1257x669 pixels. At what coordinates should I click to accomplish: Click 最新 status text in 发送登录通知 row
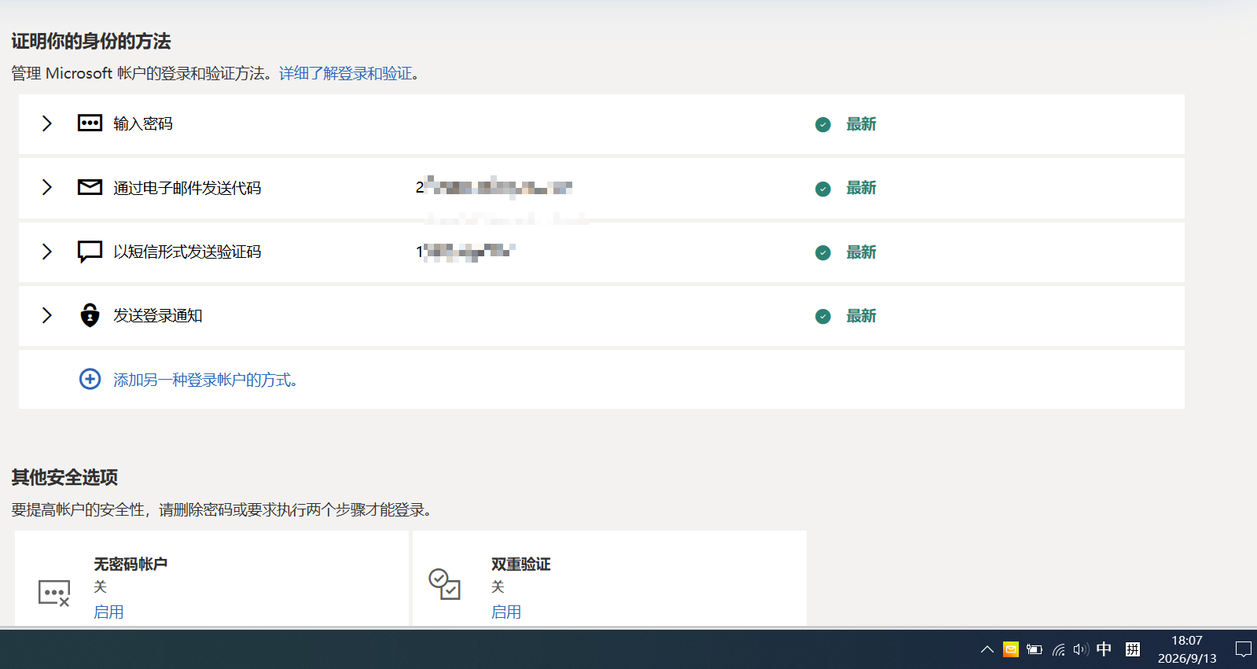click(x=861, y=316)
